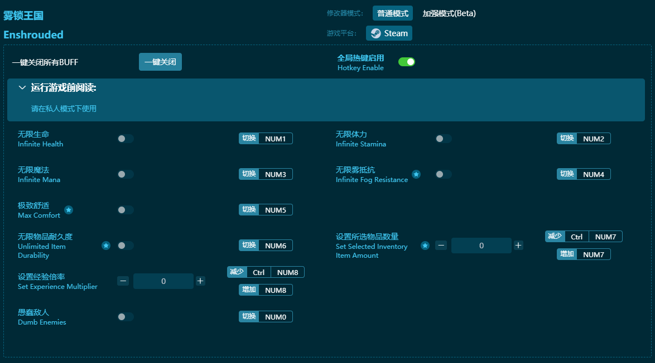The width and height of the screenshot is (655, 363).
Task: Click the star icon beside Set Selected Inventory Item Amount
Action: pos(425,246)
